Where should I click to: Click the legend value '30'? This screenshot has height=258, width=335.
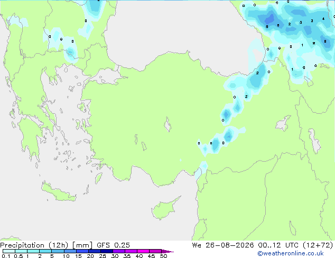(115, 256)
